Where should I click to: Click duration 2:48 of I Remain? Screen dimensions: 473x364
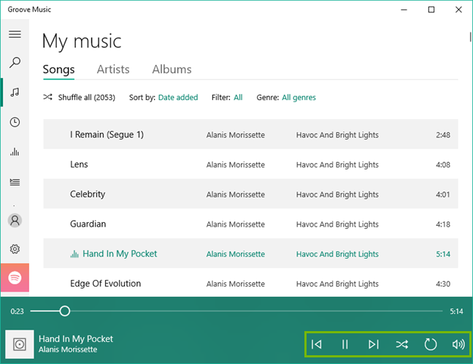coord(443,134)
